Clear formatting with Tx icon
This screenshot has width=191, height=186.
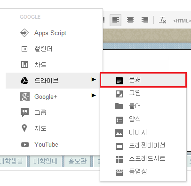pos(162,20)
